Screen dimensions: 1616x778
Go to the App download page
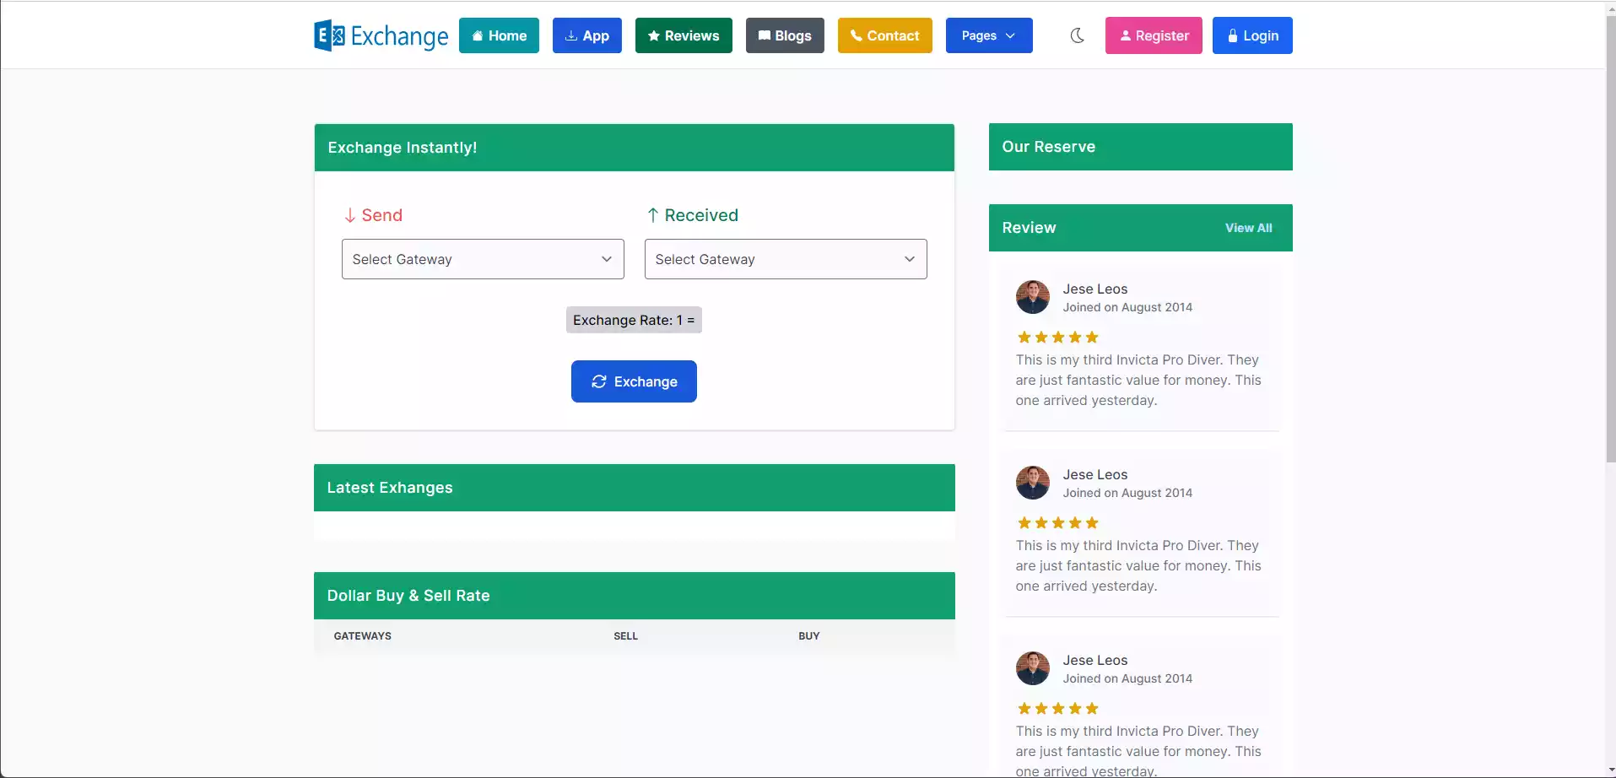click(586, 35)
